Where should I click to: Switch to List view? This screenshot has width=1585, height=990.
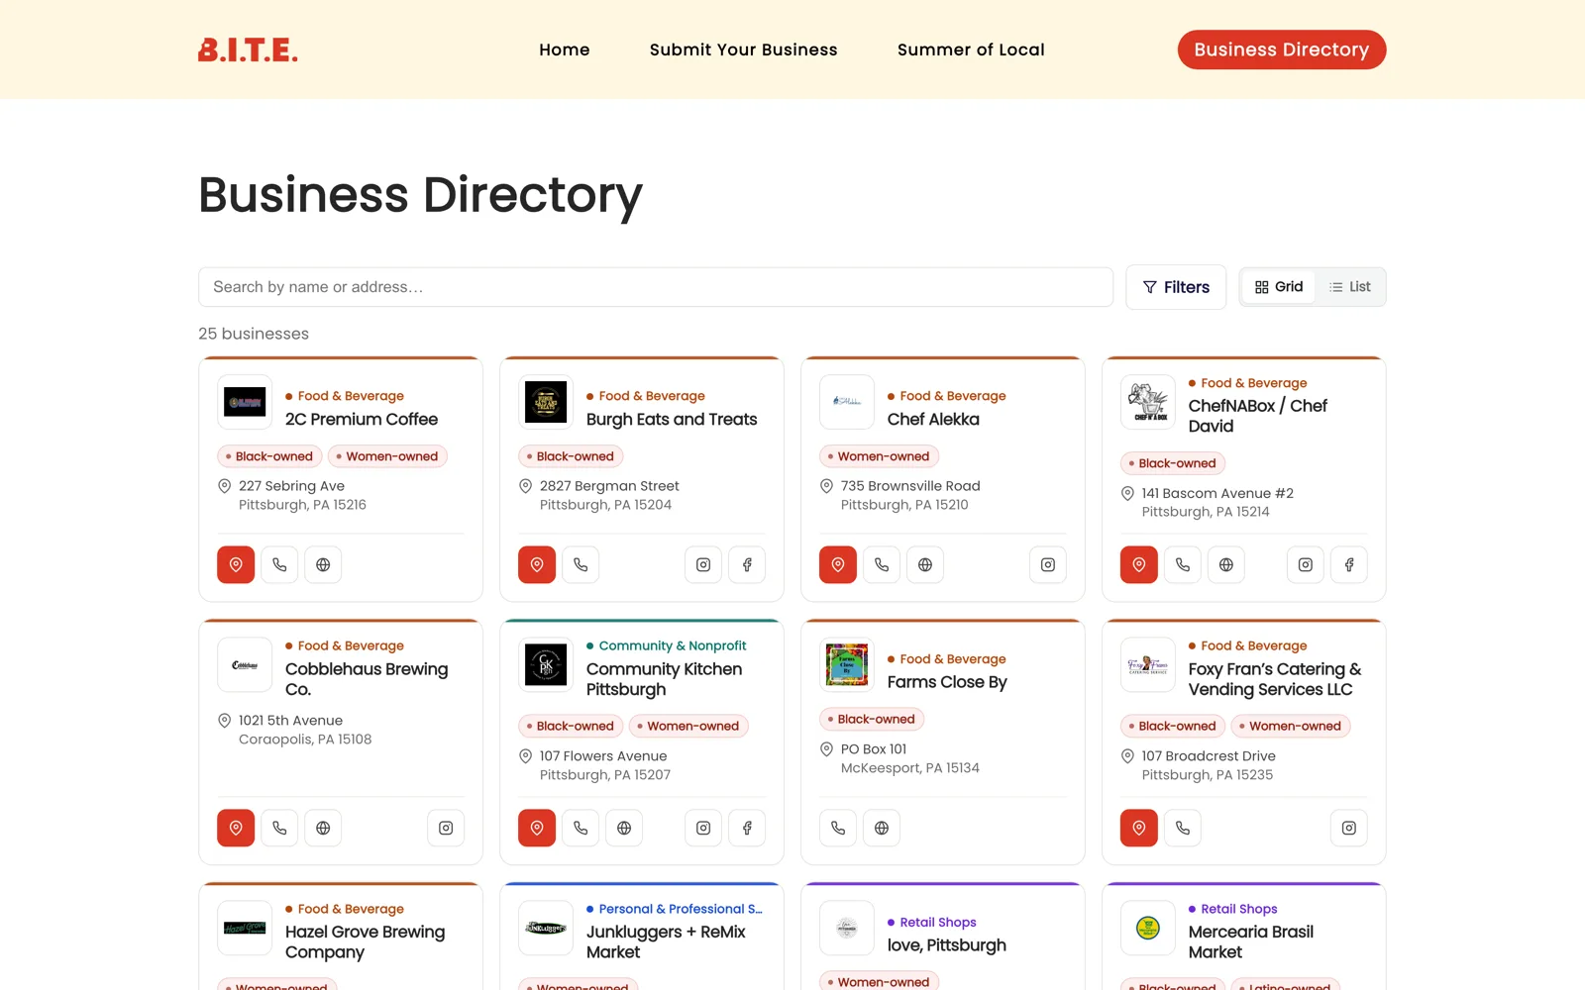[x=1350, y=287]
